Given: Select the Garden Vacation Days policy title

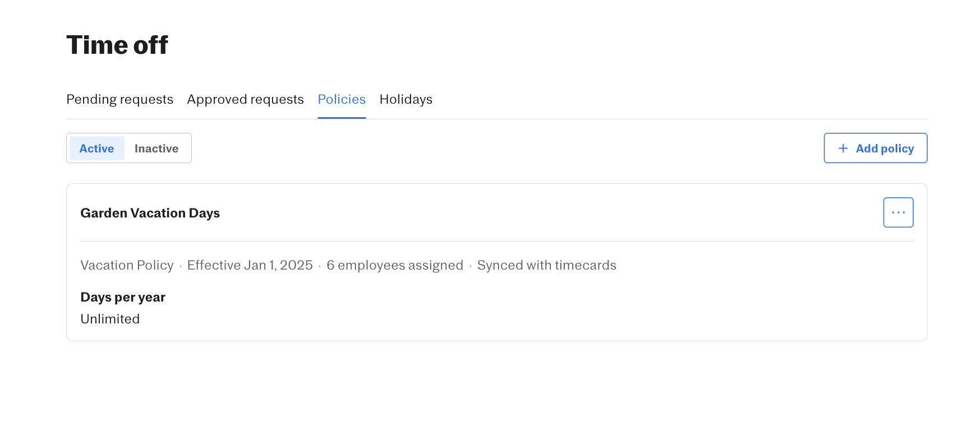Looking at the screenshot, I should click(150, 212).
